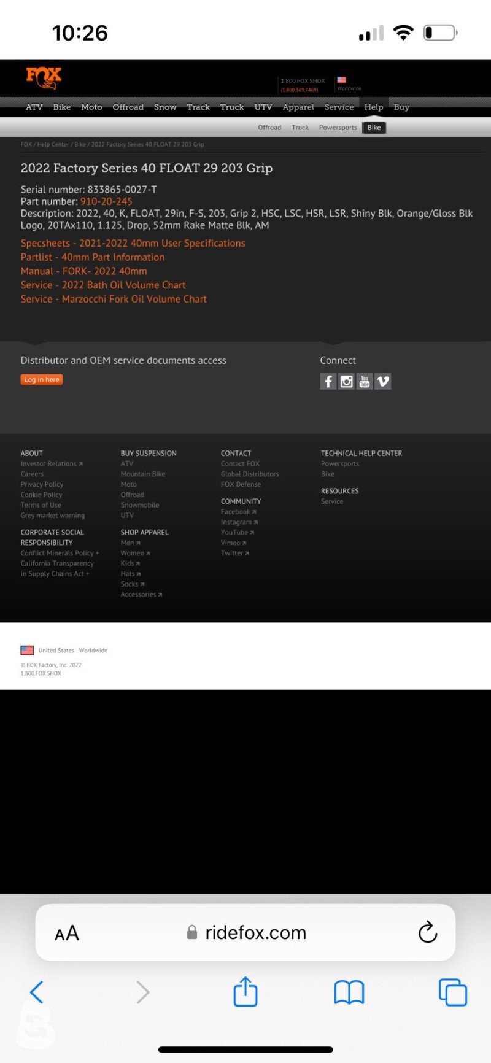Open Safari bookmarks icon
The width and height of the screenshot is (491, 1063).
coord(349,992)
